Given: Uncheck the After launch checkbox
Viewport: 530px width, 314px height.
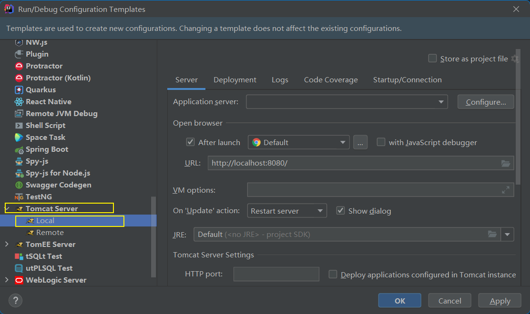Looking at the screenshot, I should 190,142.
